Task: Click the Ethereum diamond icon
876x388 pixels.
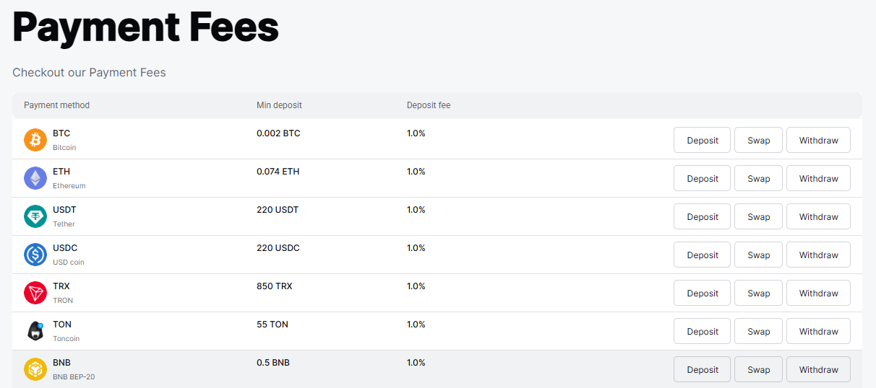Action: pos(35,178)
